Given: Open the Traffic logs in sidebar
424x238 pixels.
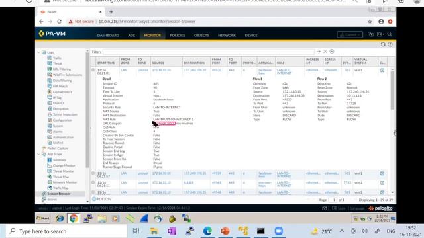Looking at the screenshot, I should 57,58.
